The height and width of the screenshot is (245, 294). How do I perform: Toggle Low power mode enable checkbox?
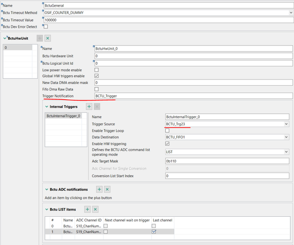click(x=97, y=70)
